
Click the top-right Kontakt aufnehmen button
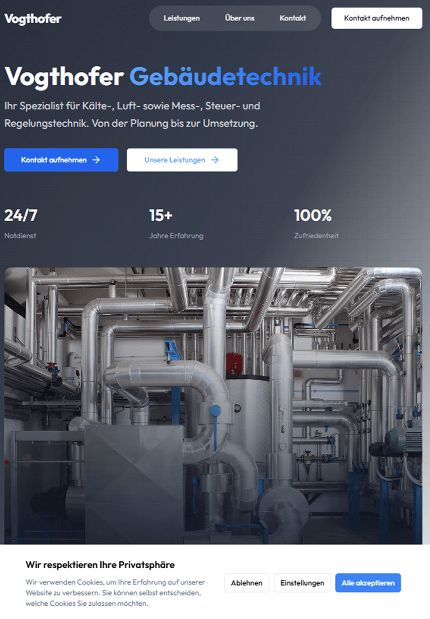(376, 18)
